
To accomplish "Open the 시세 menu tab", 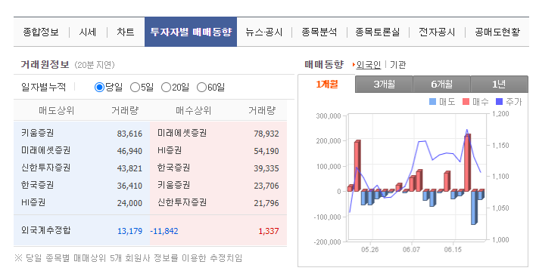I will 88,32.
